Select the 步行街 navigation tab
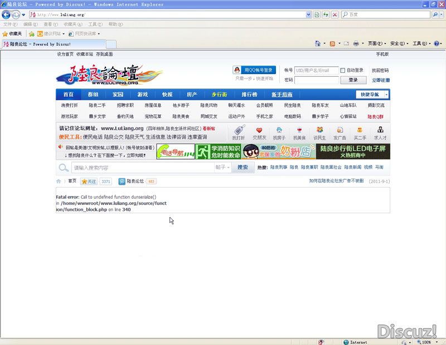The width and height of the screenshot is (446, 345). [x=219, y=95]
